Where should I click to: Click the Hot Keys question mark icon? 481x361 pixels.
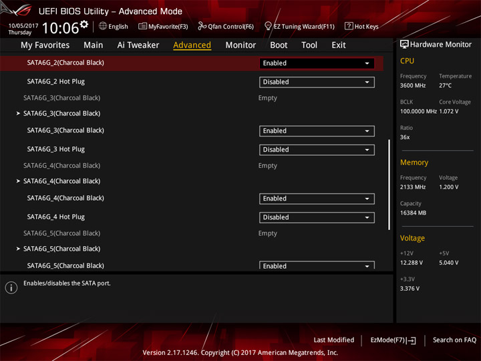(x=349, y=26)
